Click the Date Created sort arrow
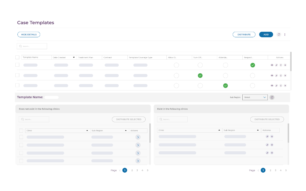306x191 pixels. pos(74,57)
